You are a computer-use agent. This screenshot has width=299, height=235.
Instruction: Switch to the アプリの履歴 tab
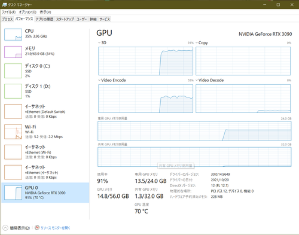click(x=44, y=19)
